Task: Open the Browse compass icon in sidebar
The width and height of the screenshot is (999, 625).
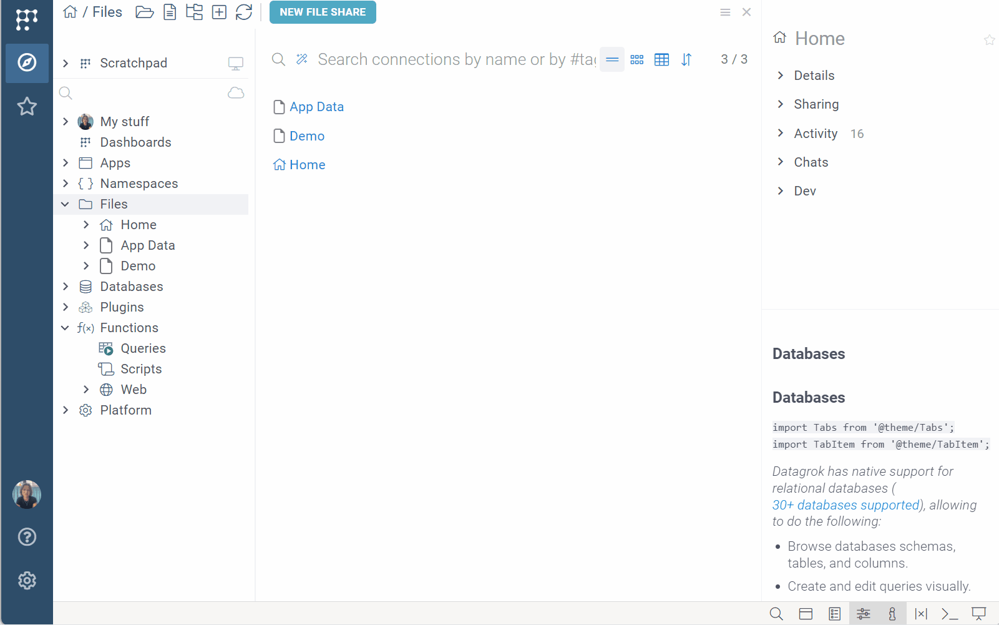Action: tap(27, 62)
